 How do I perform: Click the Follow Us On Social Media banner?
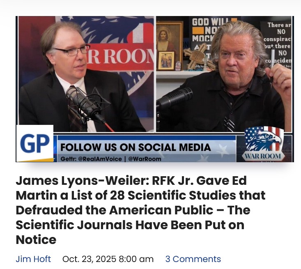[x=136, y=147]
